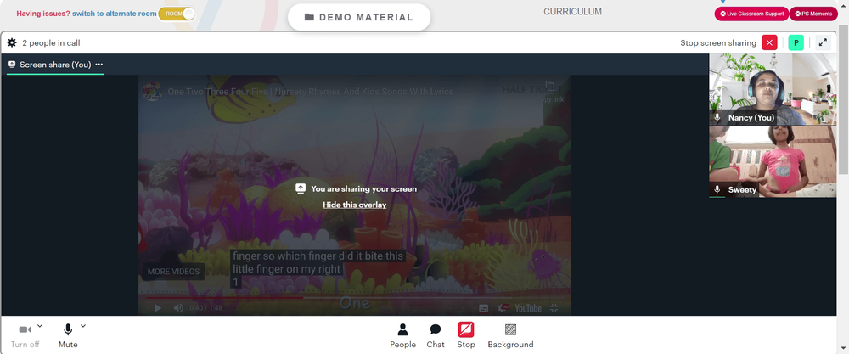
Task: Open Live Classroom Support
Action: point(751,14)
